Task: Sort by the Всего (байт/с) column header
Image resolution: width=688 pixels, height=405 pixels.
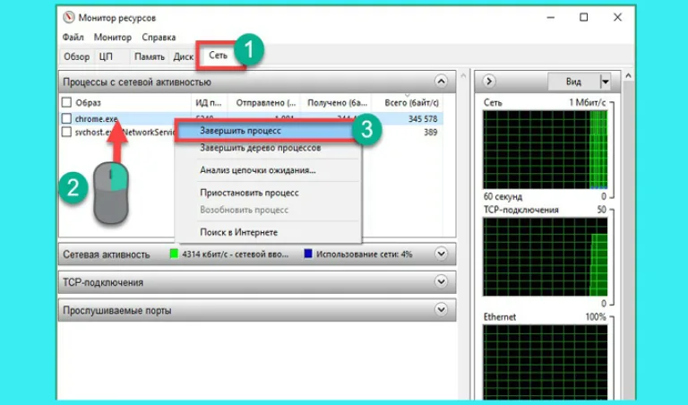Action: [411, 103]
